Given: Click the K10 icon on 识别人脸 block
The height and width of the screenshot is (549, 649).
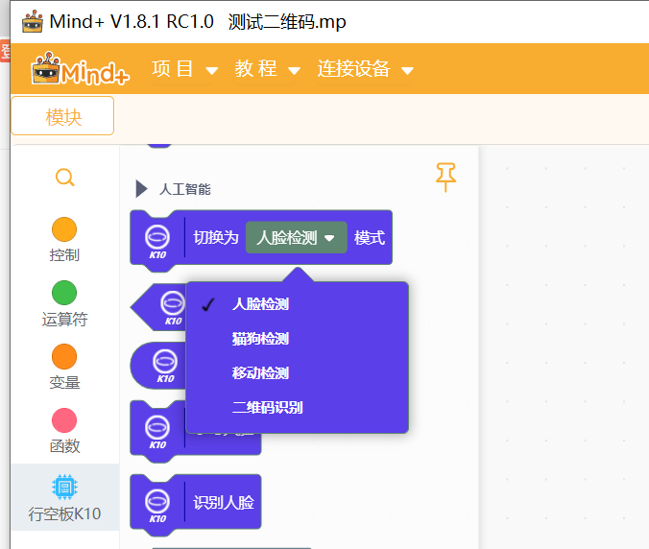Looking at the screenshot, I should (x=157, y=506).
